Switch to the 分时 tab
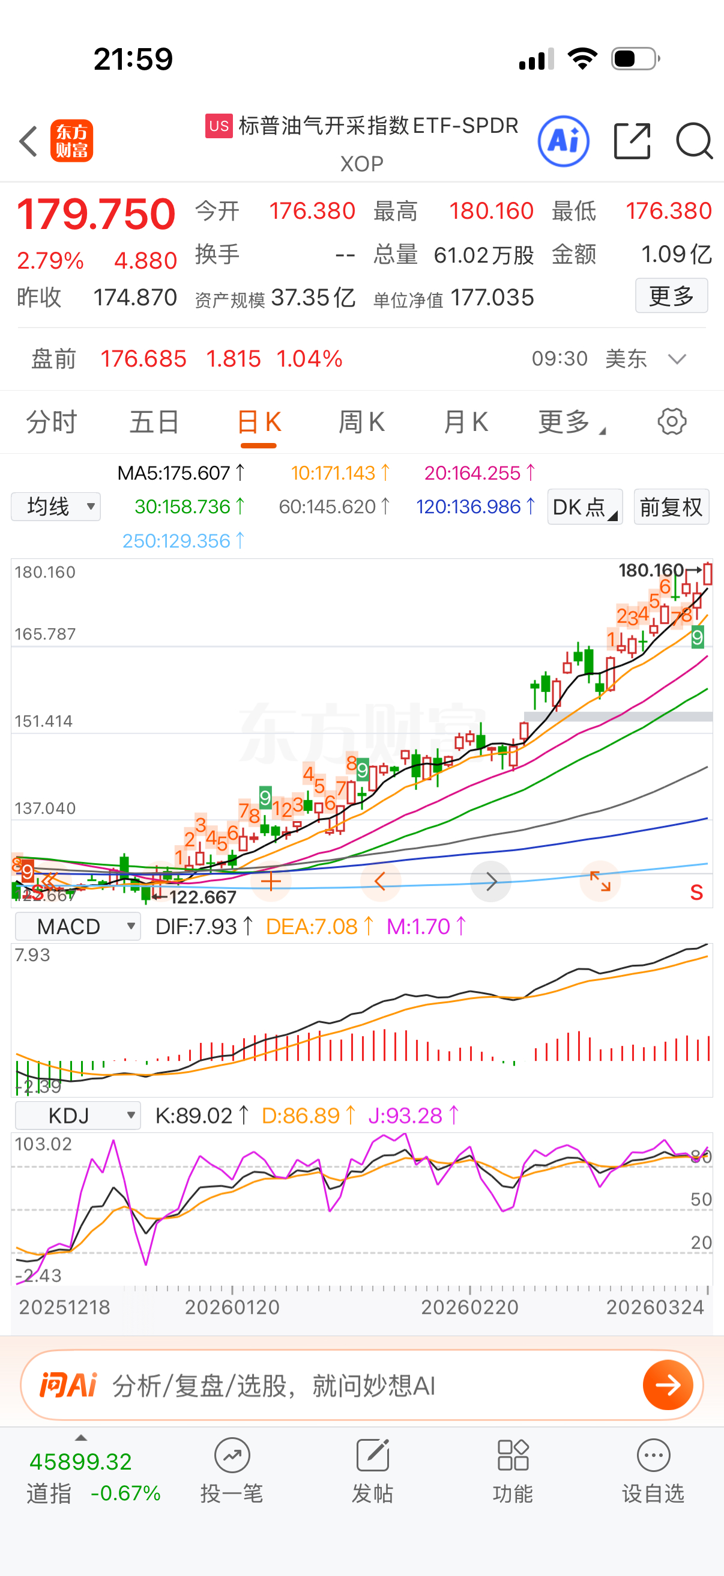The image size is (724, 1576). (x=52, y=422)
